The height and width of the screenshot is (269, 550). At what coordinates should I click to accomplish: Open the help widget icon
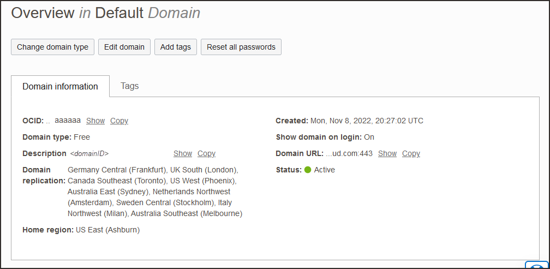537,265
